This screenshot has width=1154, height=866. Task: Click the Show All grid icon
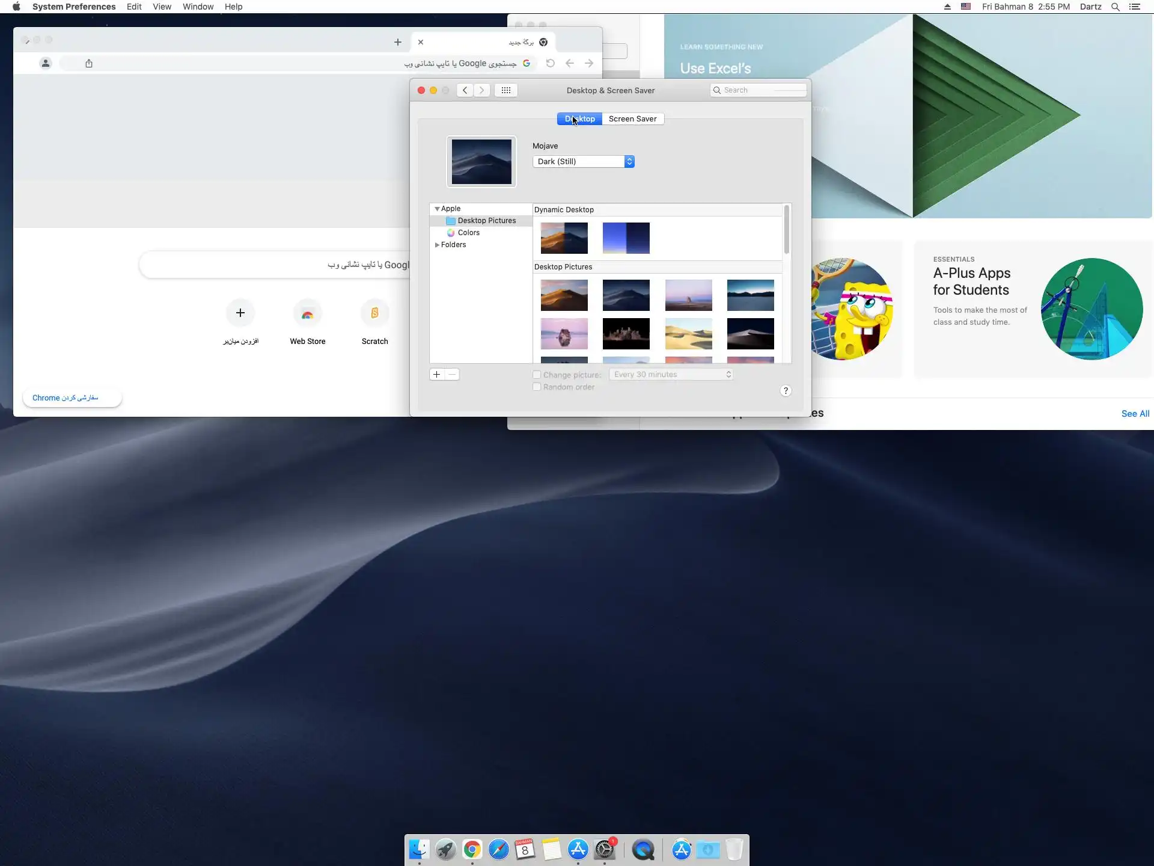(505, 90)
